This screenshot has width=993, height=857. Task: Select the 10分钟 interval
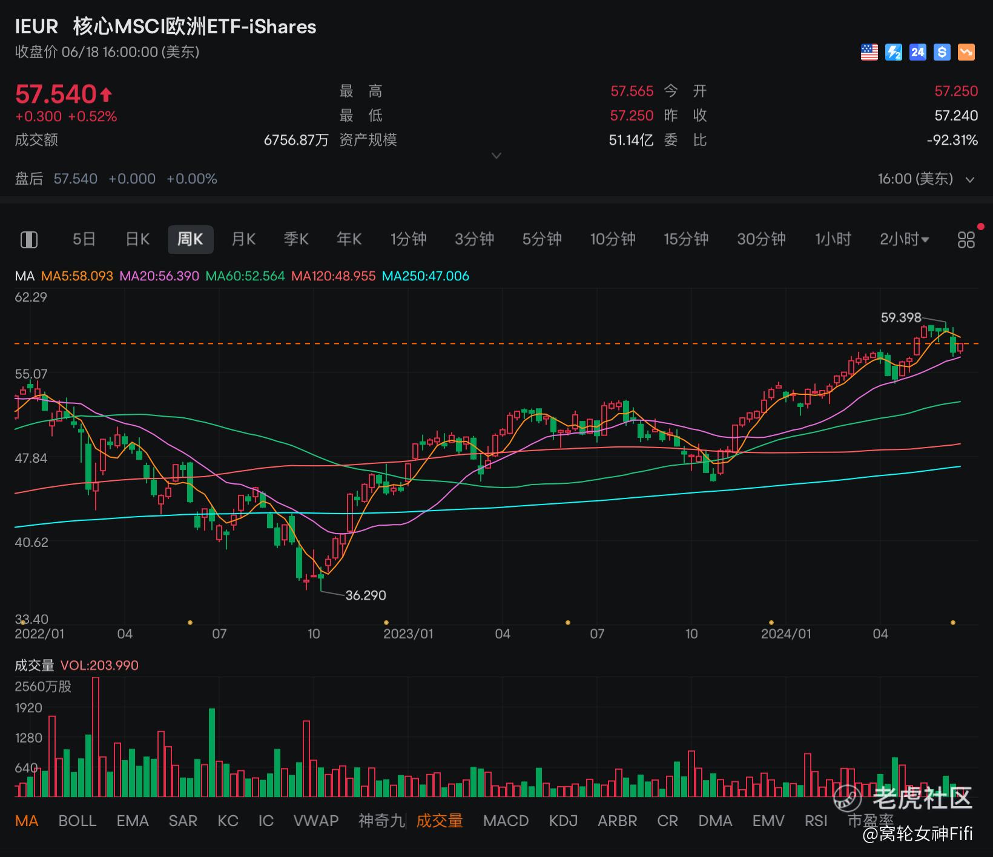tap(613, 239)
